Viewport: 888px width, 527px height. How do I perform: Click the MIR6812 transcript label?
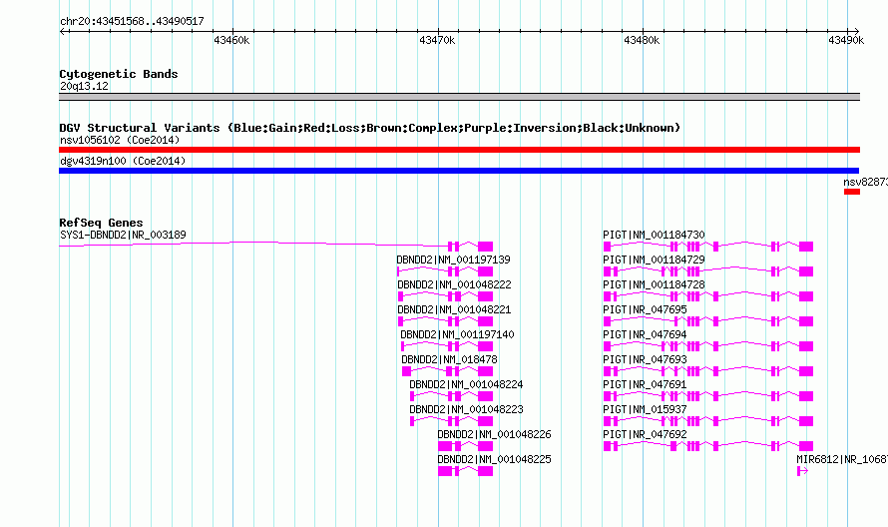coord(841,459)
